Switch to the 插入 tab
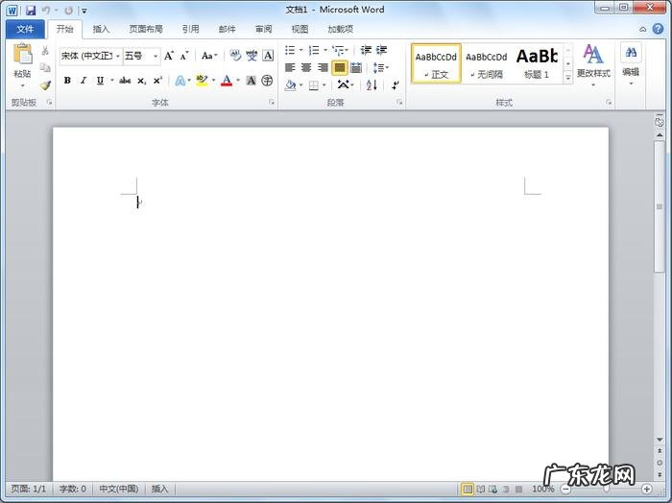The image size is (672, 503). coord(101,29)
